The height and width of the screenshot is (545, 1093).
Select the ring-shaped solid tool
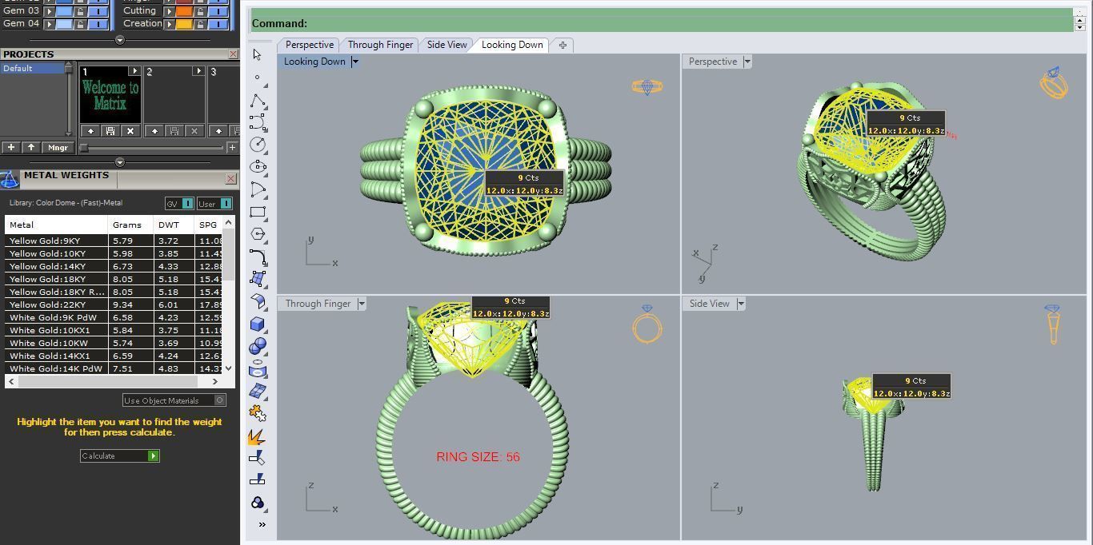click(257, 368)
